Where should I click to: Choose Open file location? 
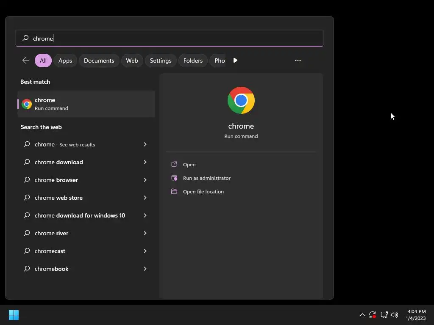click(x=203, y=192)
